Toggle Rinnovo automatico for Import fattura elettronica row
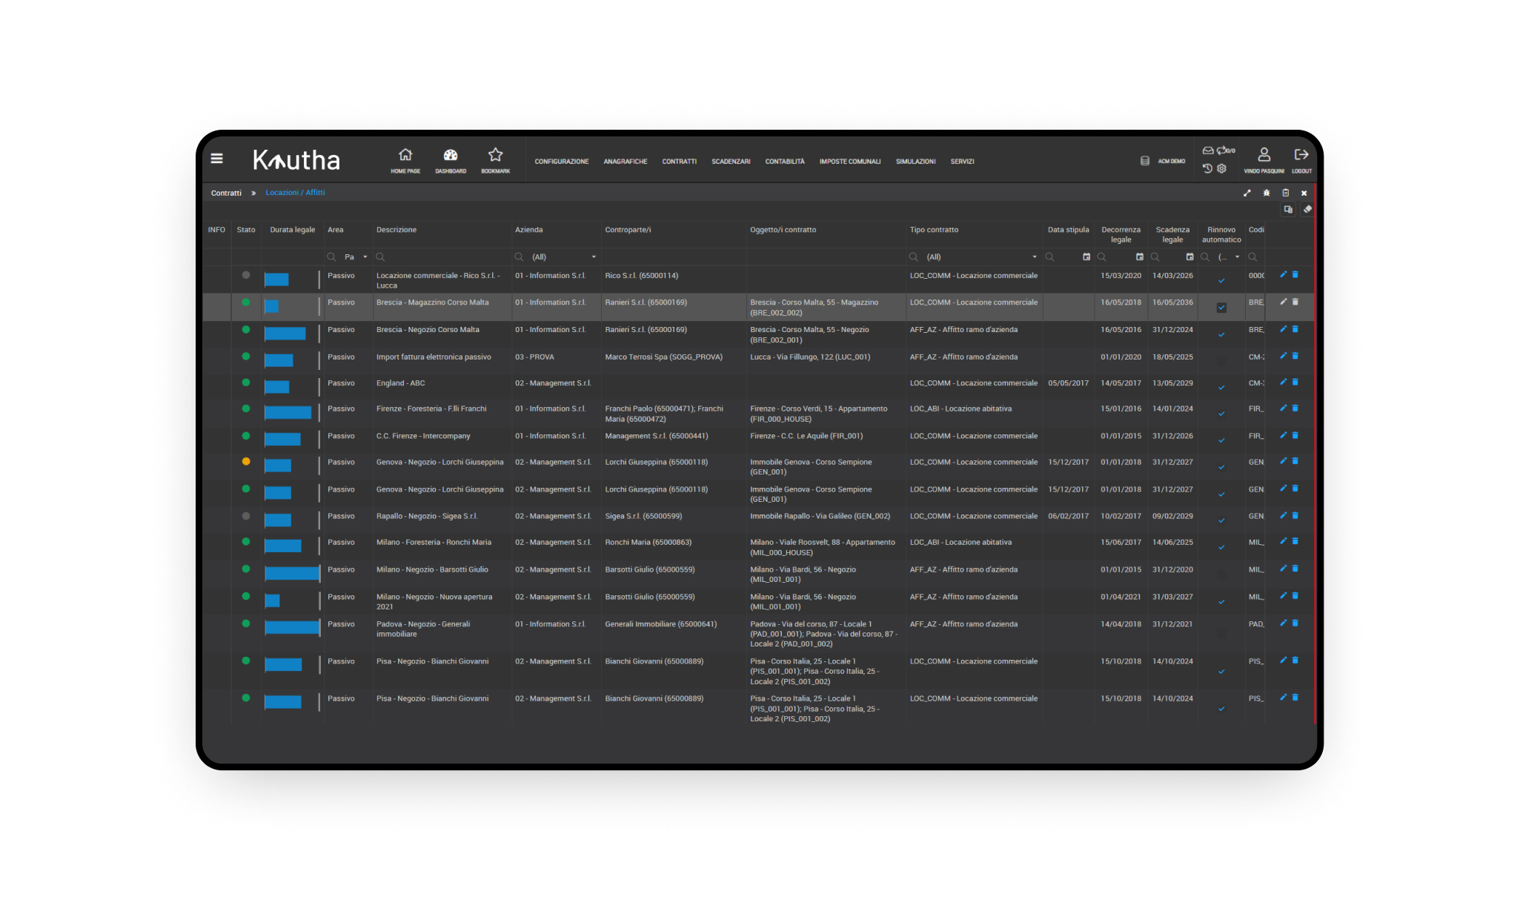 [x=1221, y=362]
